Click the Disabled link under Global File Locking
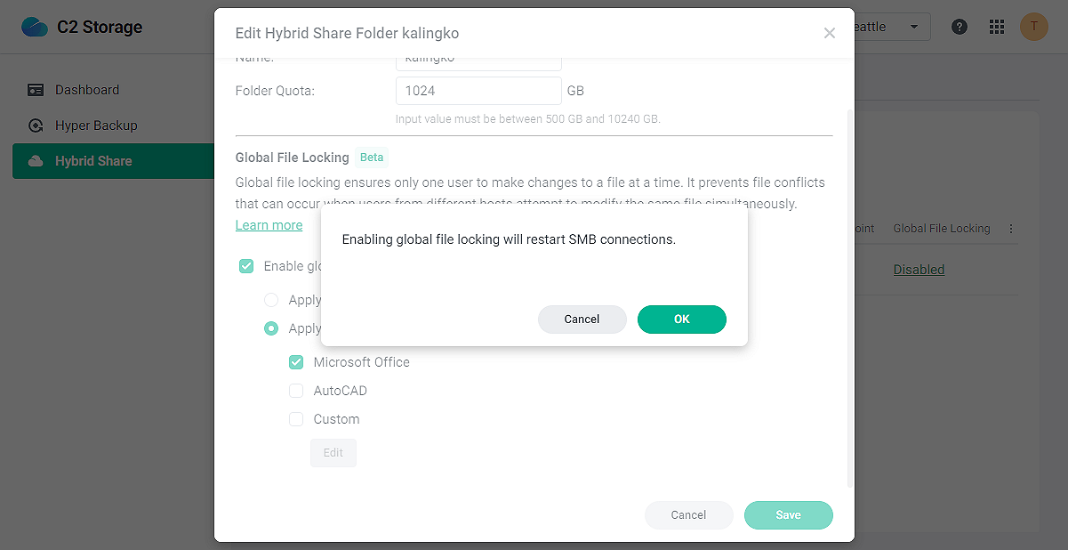 pyautogui.click(x=919, y=269)
